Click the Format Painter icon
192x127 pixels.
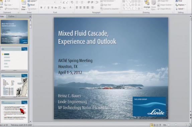(x=6, y=9)
